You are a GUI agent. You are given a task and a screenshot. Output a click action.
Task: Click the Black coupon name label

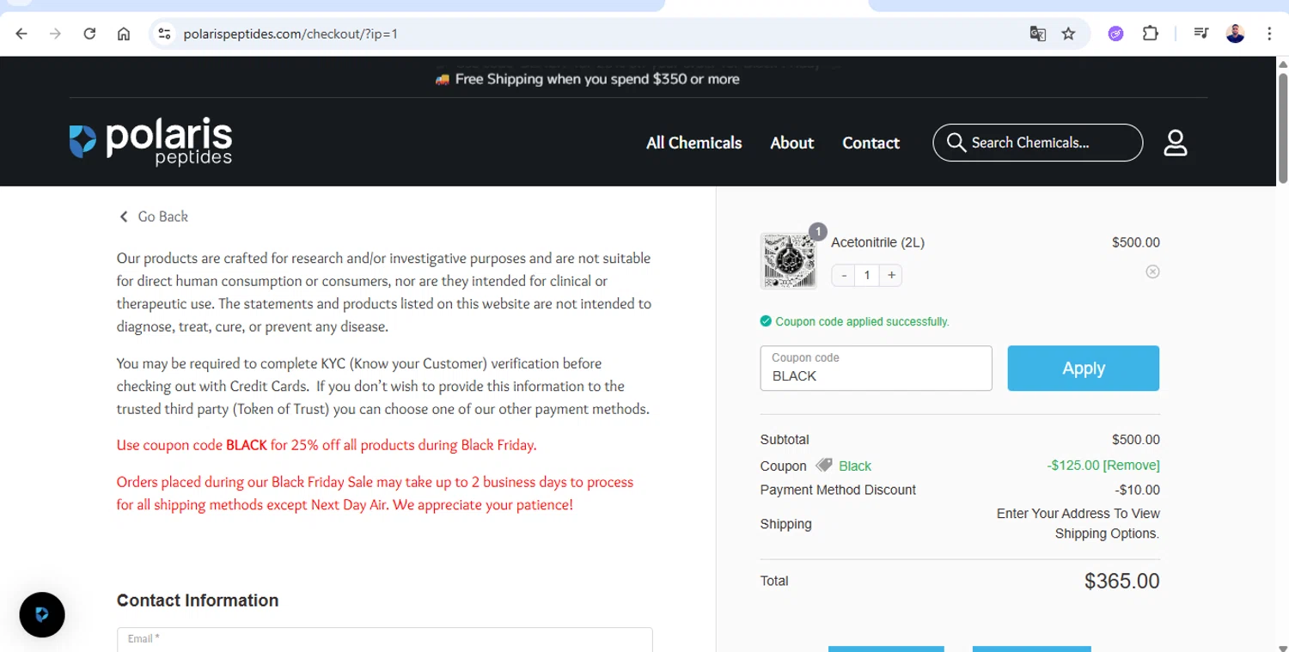pos(855,466)
